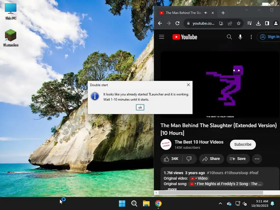Open Chrome tab search chevron
Viewport: 280px width, 210px height.
click(x=247, y=10)
